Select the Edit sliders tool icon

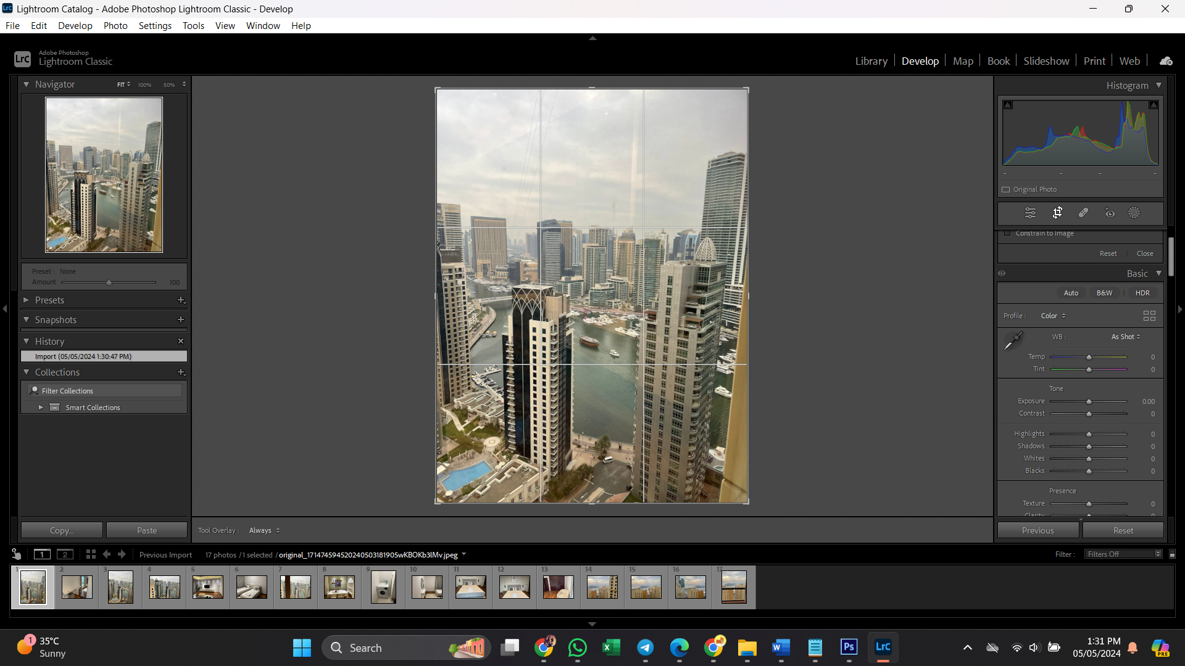coord(1030,213)
